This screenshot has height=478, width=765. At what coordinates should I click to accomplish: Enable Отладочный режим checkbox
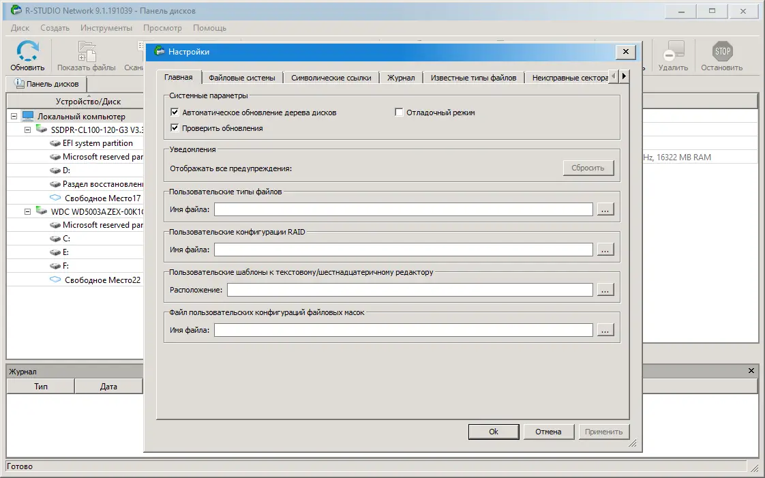click(x=399, y=113)
